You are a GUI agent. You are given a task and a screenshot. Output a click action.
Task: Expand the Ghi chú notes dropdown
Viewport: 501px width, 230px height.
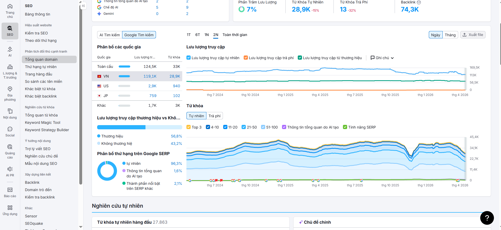(x=382, y=58)
